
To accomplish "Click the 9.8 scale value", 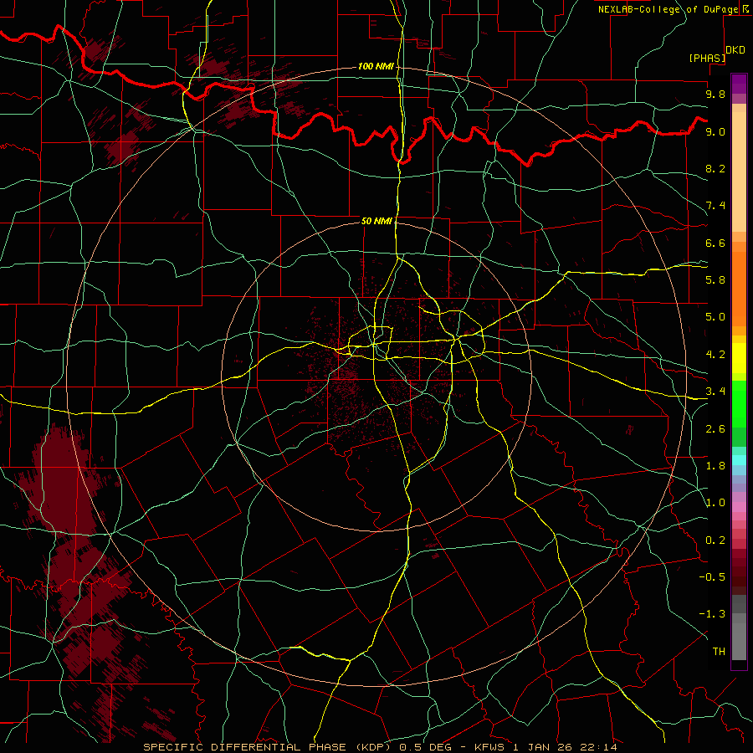I will 715,94.
